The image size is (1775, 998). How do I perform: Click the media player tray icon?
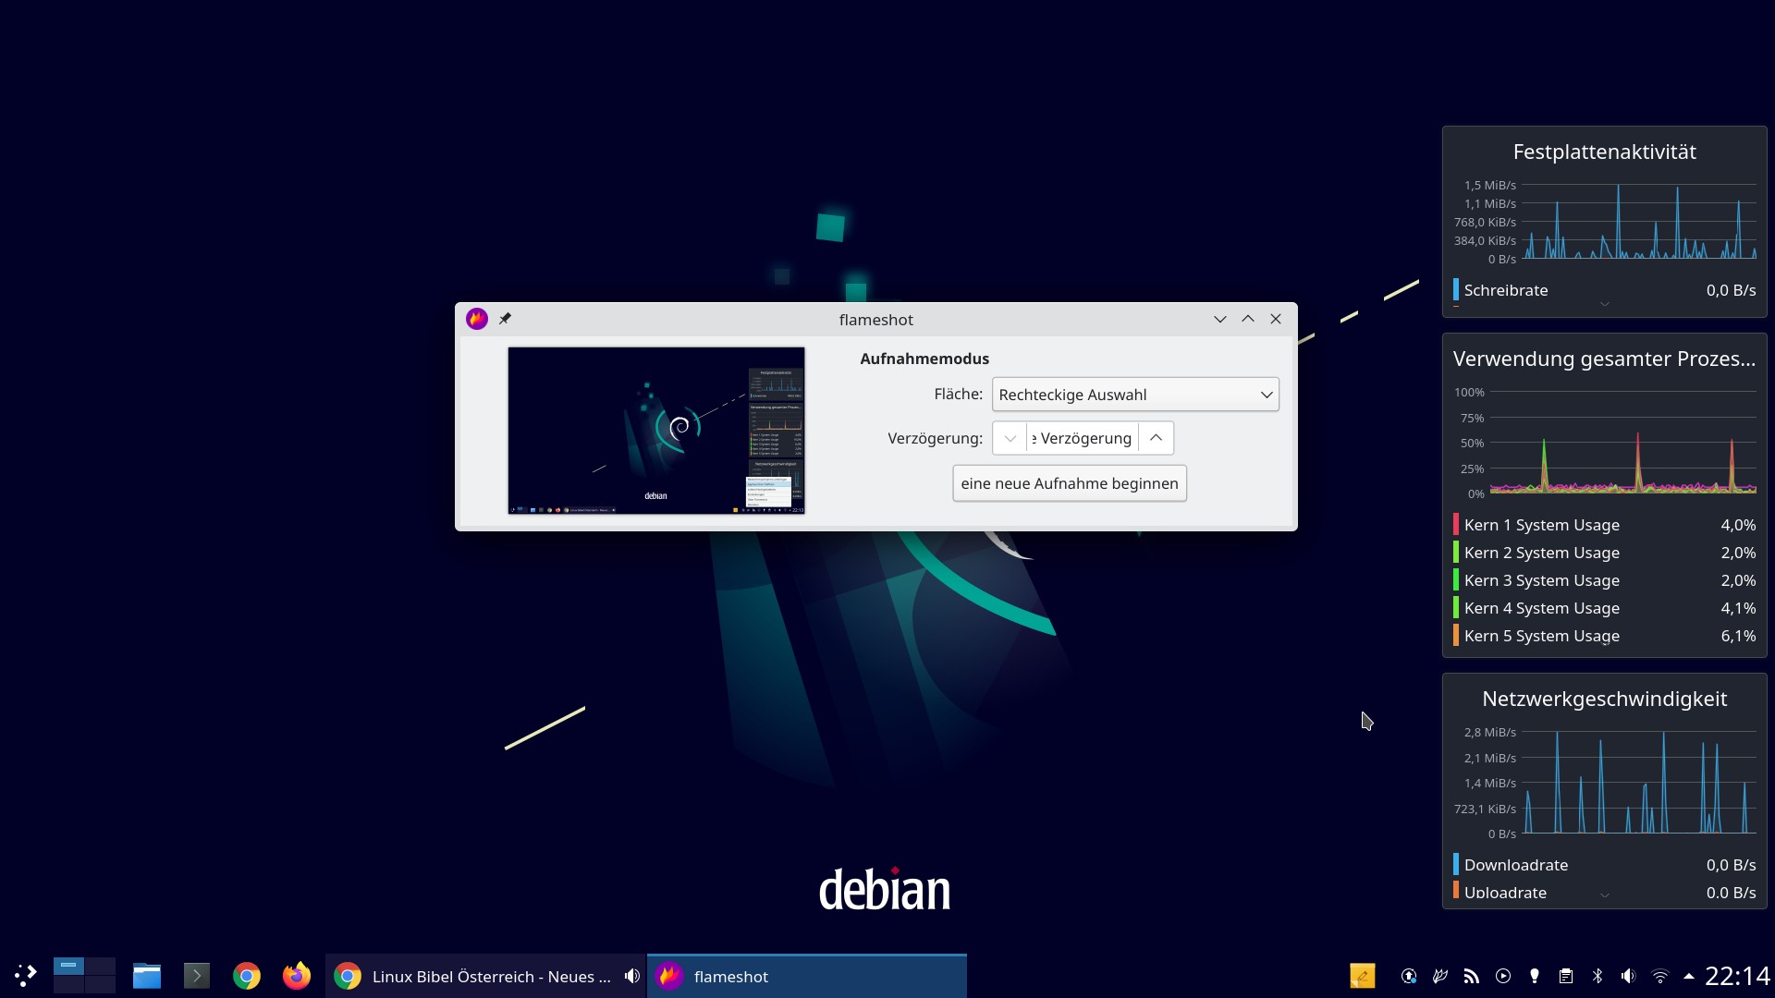(x=1503, y=976)
